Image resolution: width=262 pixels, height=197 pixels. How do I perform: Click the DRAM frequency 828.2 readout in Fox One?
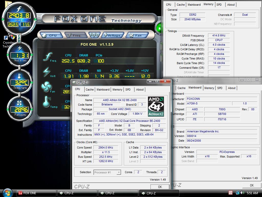[84, 61]
